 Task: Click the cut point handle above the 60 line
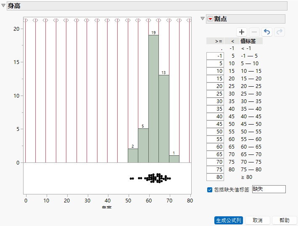click(148, 20)
